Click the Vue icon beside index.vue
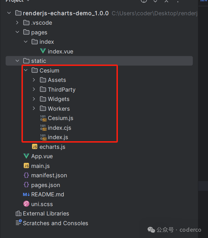208x238 pixels. point(43,51)
